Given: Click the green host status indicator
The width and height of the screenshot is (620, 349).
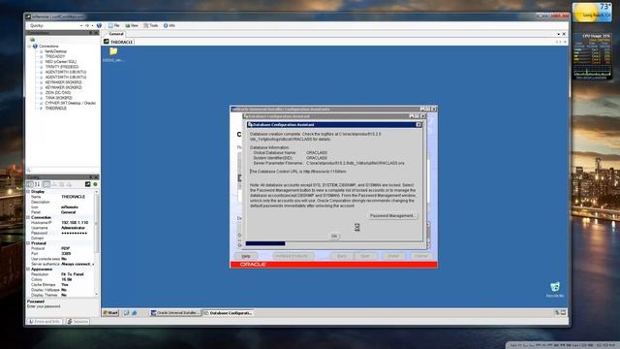Looking at the screenshot, I should point(95,184).
